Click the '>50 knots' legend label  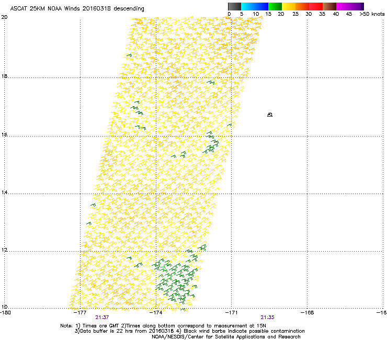(372, 14)
